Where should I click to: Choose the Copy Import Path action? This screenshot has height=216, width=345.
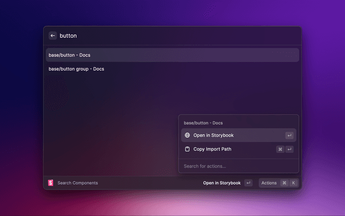tap(212, 149)
